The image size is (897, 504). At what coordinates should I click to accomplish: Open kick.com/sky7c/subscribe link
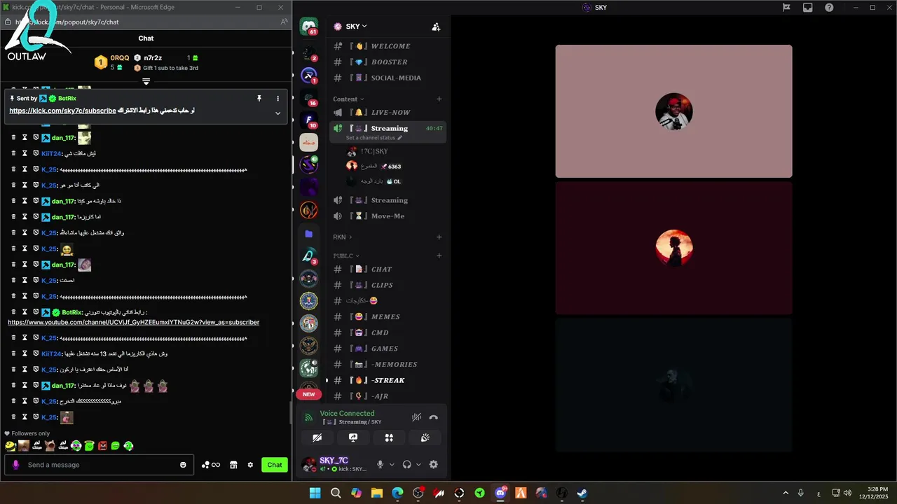point(62,111)
